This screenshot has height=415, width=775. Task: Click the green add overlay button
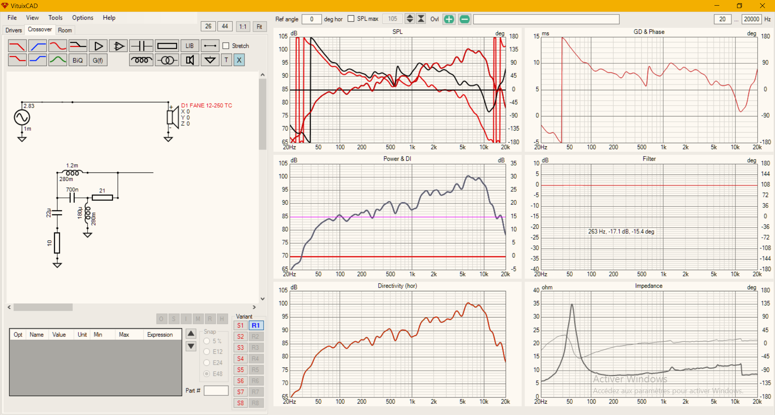tap(449, 19)
